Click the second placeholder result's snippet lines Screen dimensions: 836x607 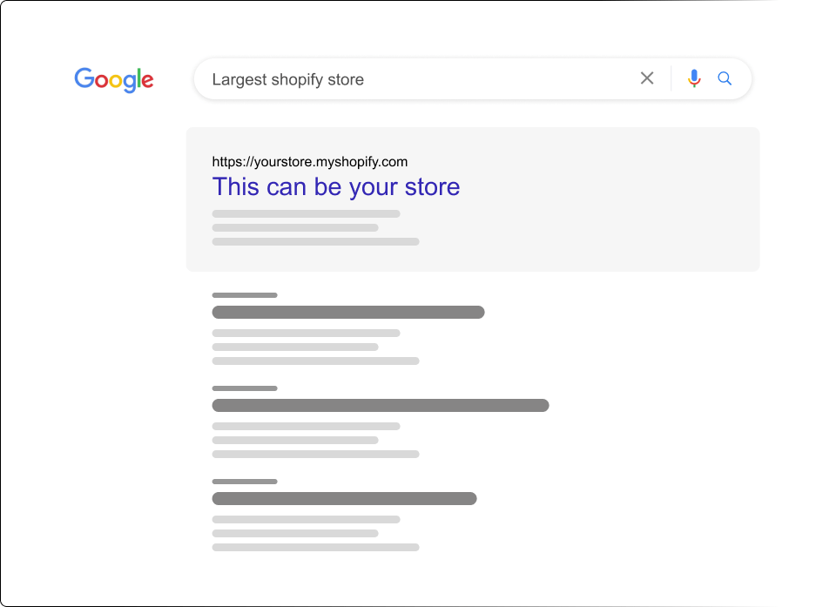tap(307, 440)
